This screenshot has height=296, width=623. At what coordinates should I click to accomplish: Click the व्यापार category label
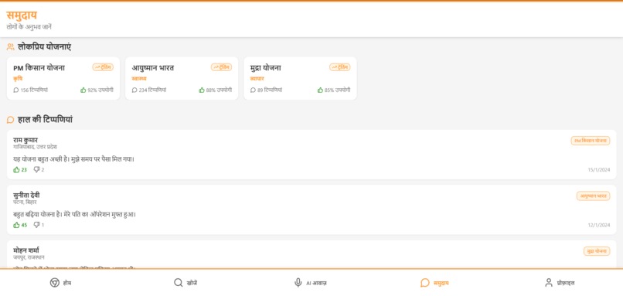pyautogui.click(x=257, y=79)
